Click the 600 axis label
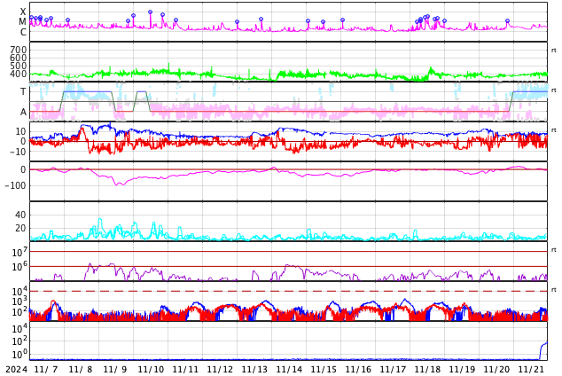This screenshot has width=562, height=376. click(x=19, y=58)
